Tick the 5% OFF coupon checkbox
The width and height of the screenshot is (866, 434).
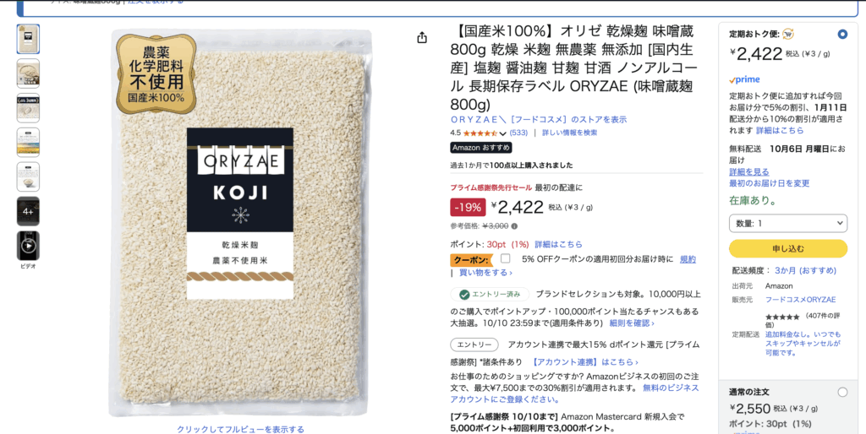click(506, 258)
